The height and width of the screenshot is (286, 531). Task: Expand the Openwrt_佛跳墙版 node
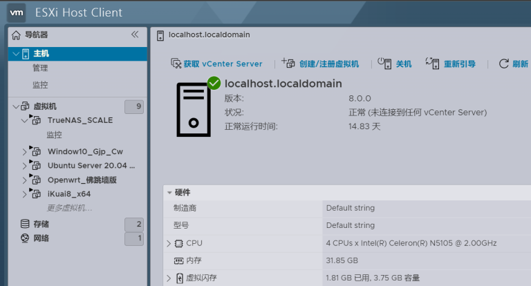[24, 180]
